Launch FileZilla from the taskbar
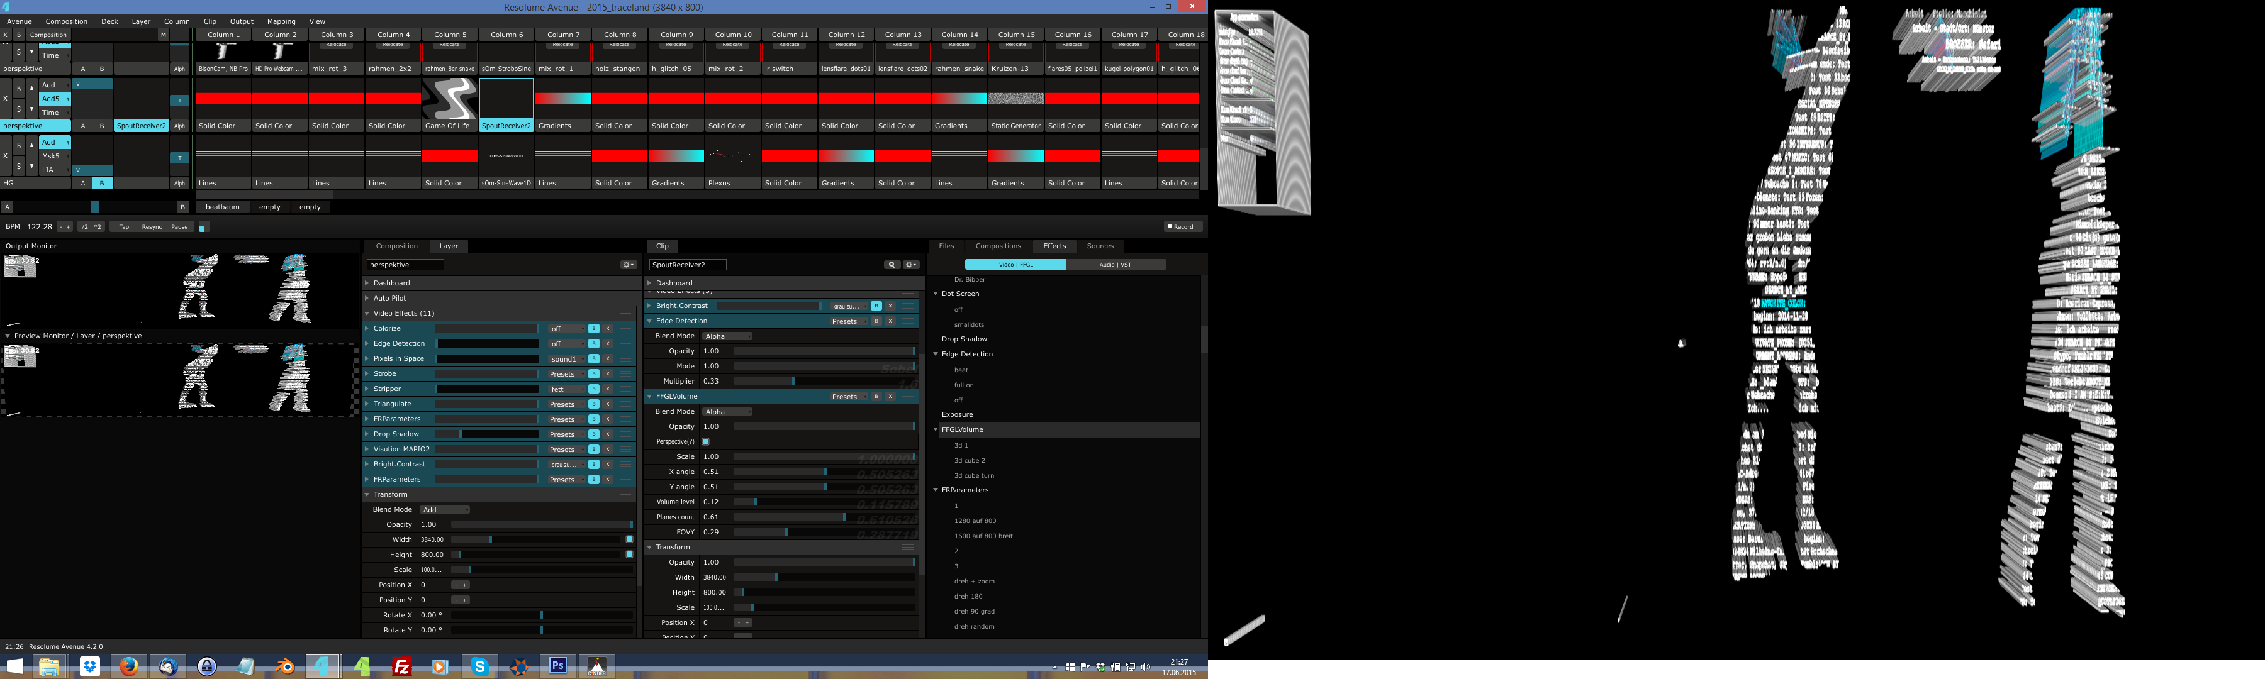The height and width of the screenshot is (679, 2265). pos(402,666)
